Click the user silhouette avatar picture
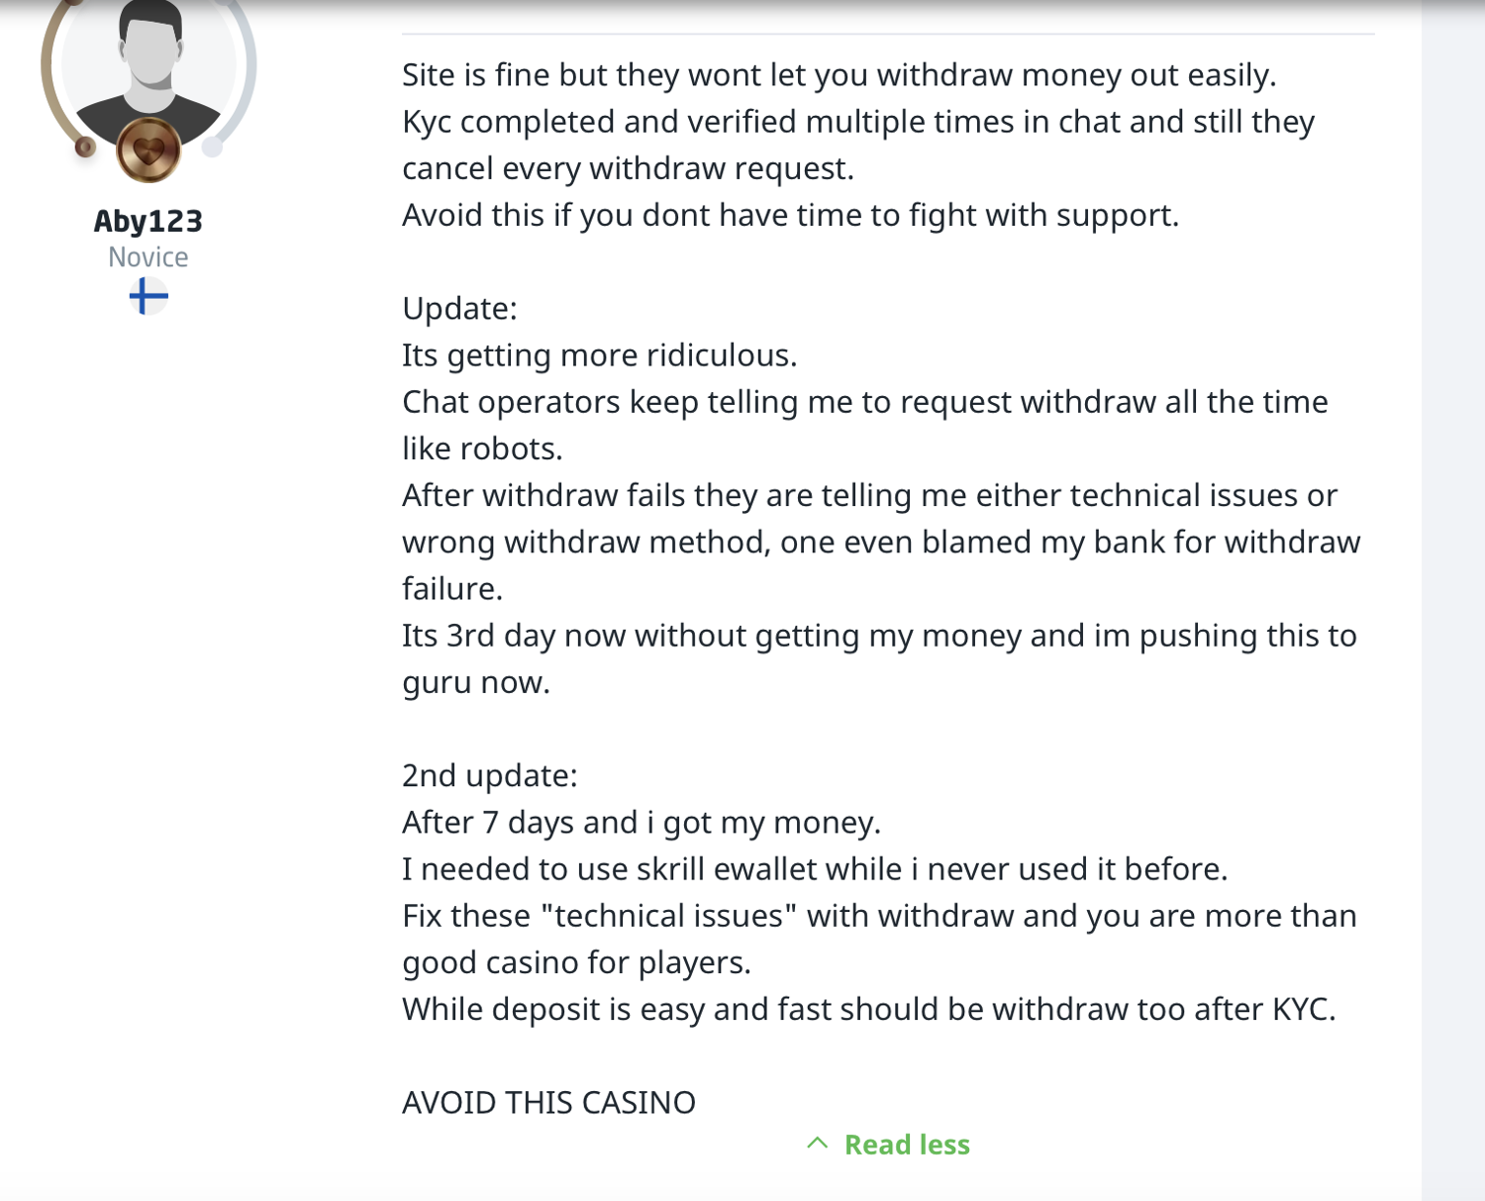This screenshot has width=1485, height=1201. [x=149, y=65]
